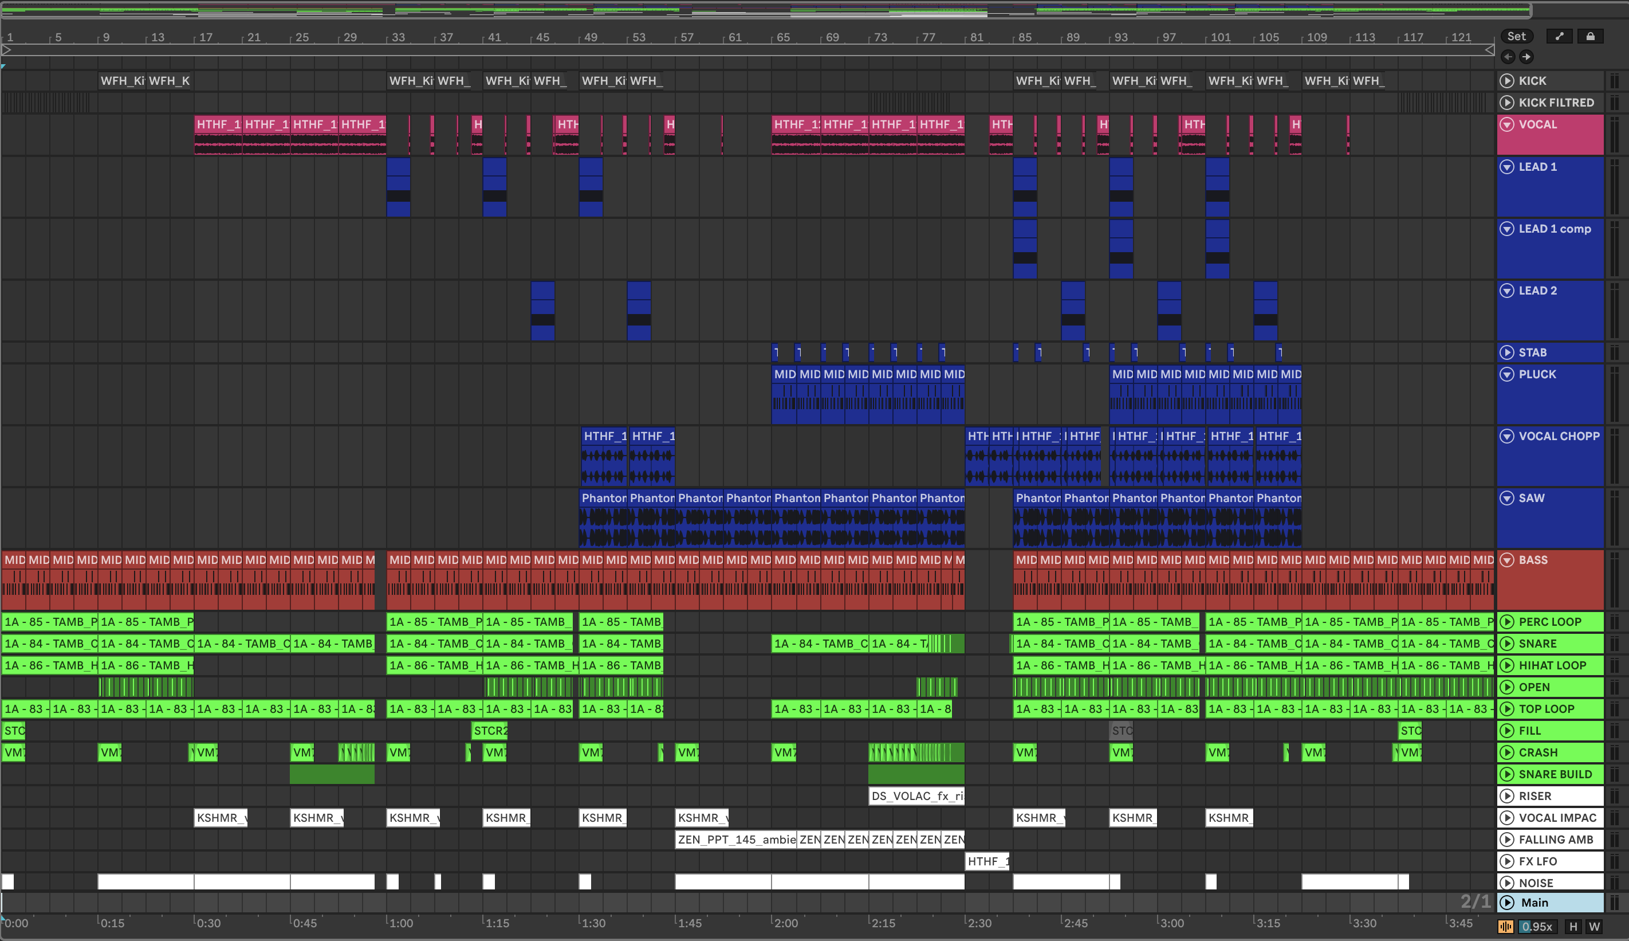The width and height of the screenshot is (1629, 941).
Task: Click the 0.95x zoom value field
Action: [x=1537, y=926]
